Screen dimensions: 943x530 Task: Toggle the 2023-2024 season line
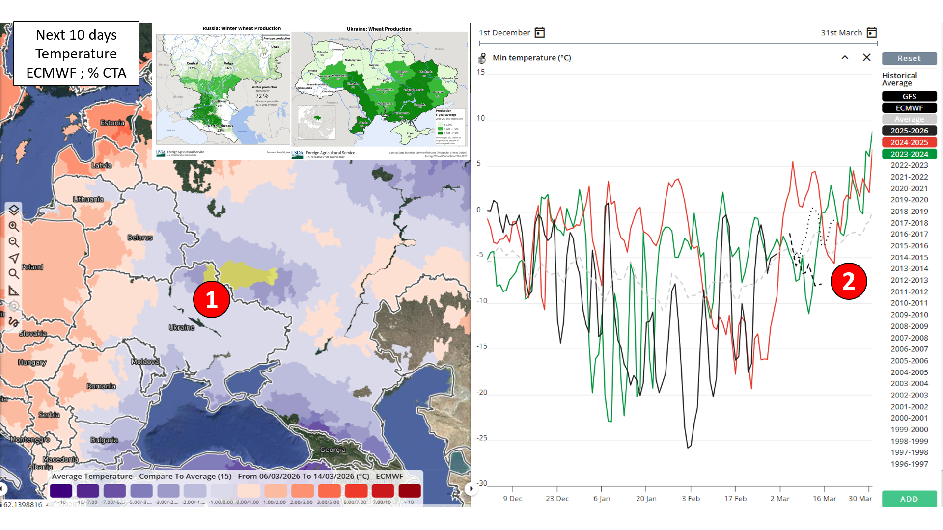[x=909, y=154]
